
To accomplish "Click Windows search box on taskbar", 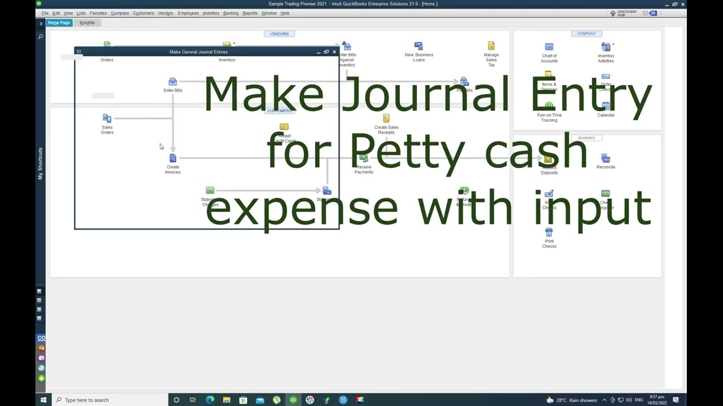I will coord(110,400).
